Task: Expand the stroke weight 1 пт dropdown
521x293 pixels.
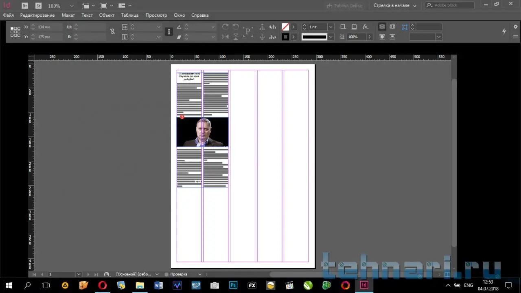Action: (x=331, y=27)
